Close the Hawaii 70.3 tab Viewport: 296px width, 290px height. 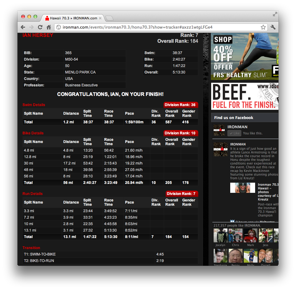[x=100, y=18]
